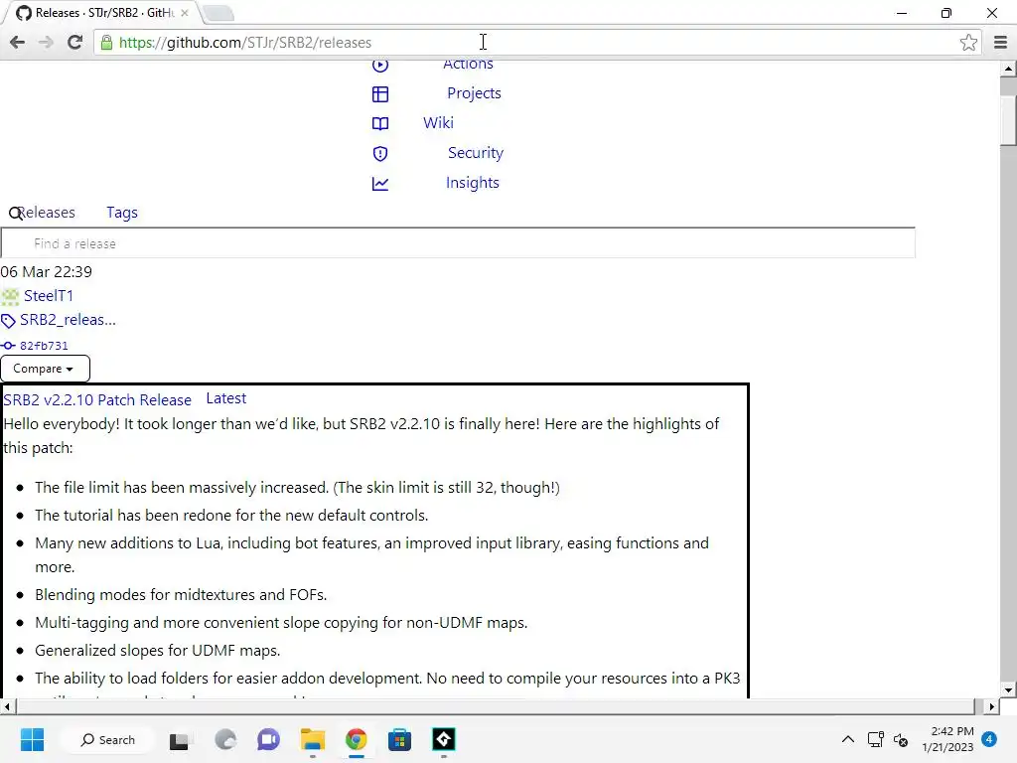Open the SteelT1 profile link
The width and height of the screenshot is (1017, 763).
pos(49,296)
